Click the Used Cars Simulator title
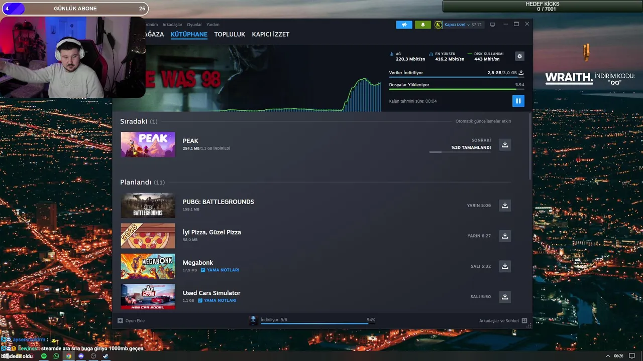This screenshot has height=361, width=643. pyautogui.click(x=211, y=293)
